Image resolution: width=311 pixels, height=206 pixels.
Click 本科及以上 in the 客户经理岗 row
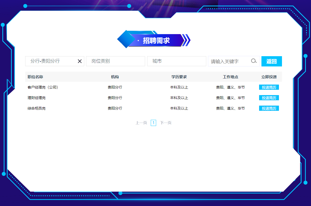(179, 87)
